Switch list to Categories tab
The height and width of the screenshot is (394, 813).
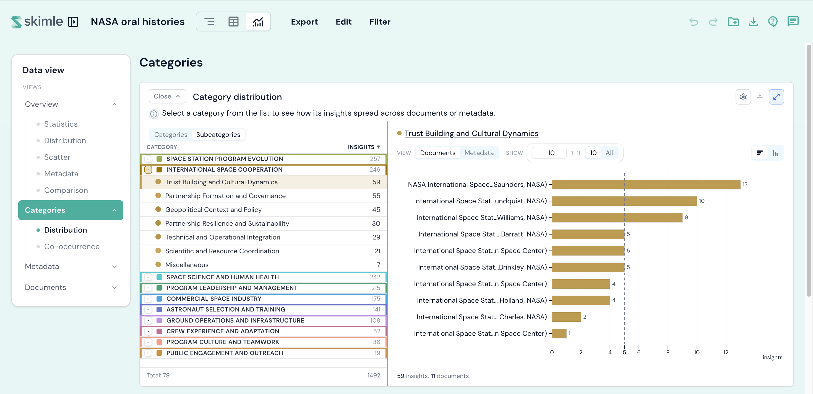tap(170, 135)
